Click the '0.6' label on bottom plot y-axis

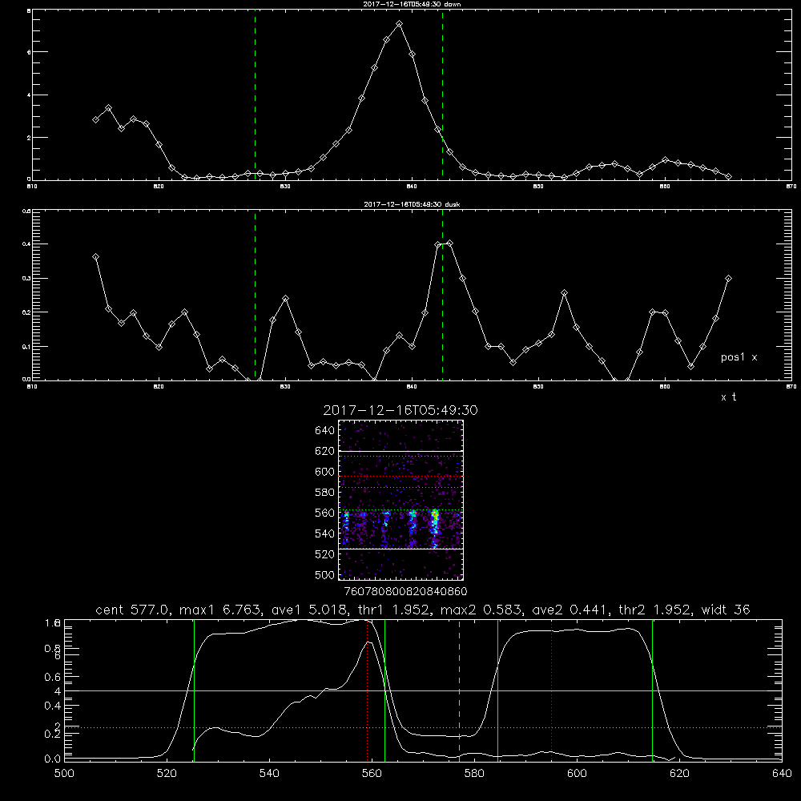53,677
